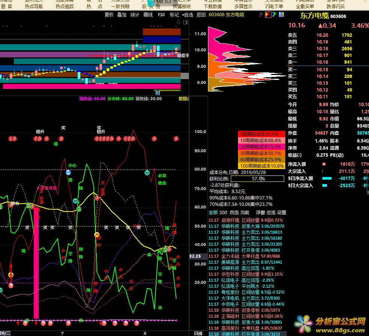Click the 603606 东方电缆 label in chart header
Viewport: 369px width, 336px height.
226,15
